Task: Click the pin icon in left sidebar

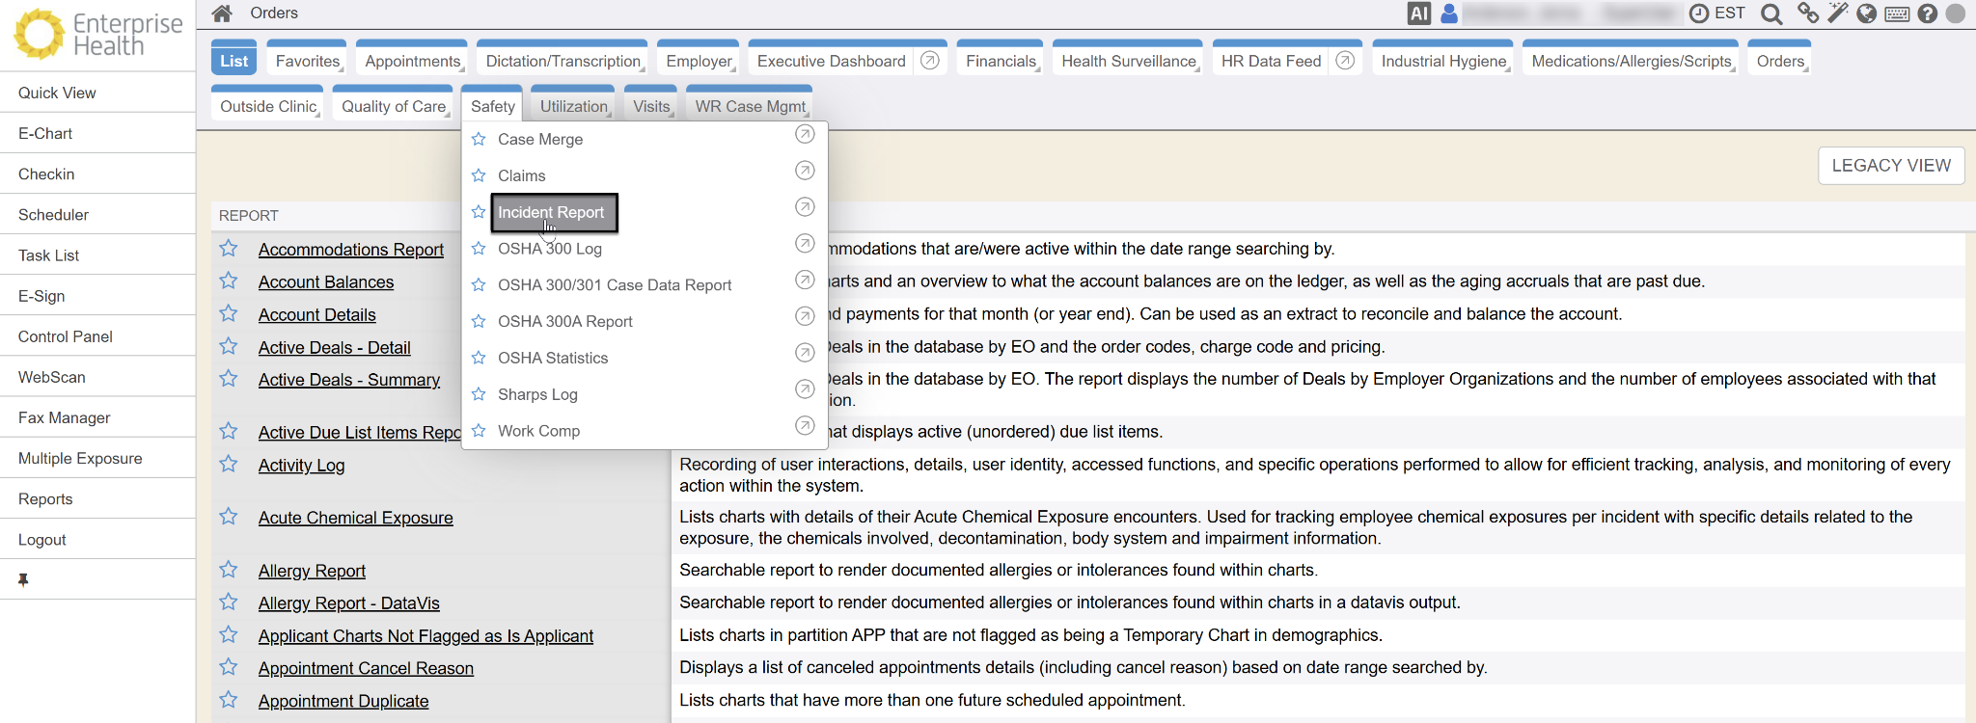Action: pos(23,579)
